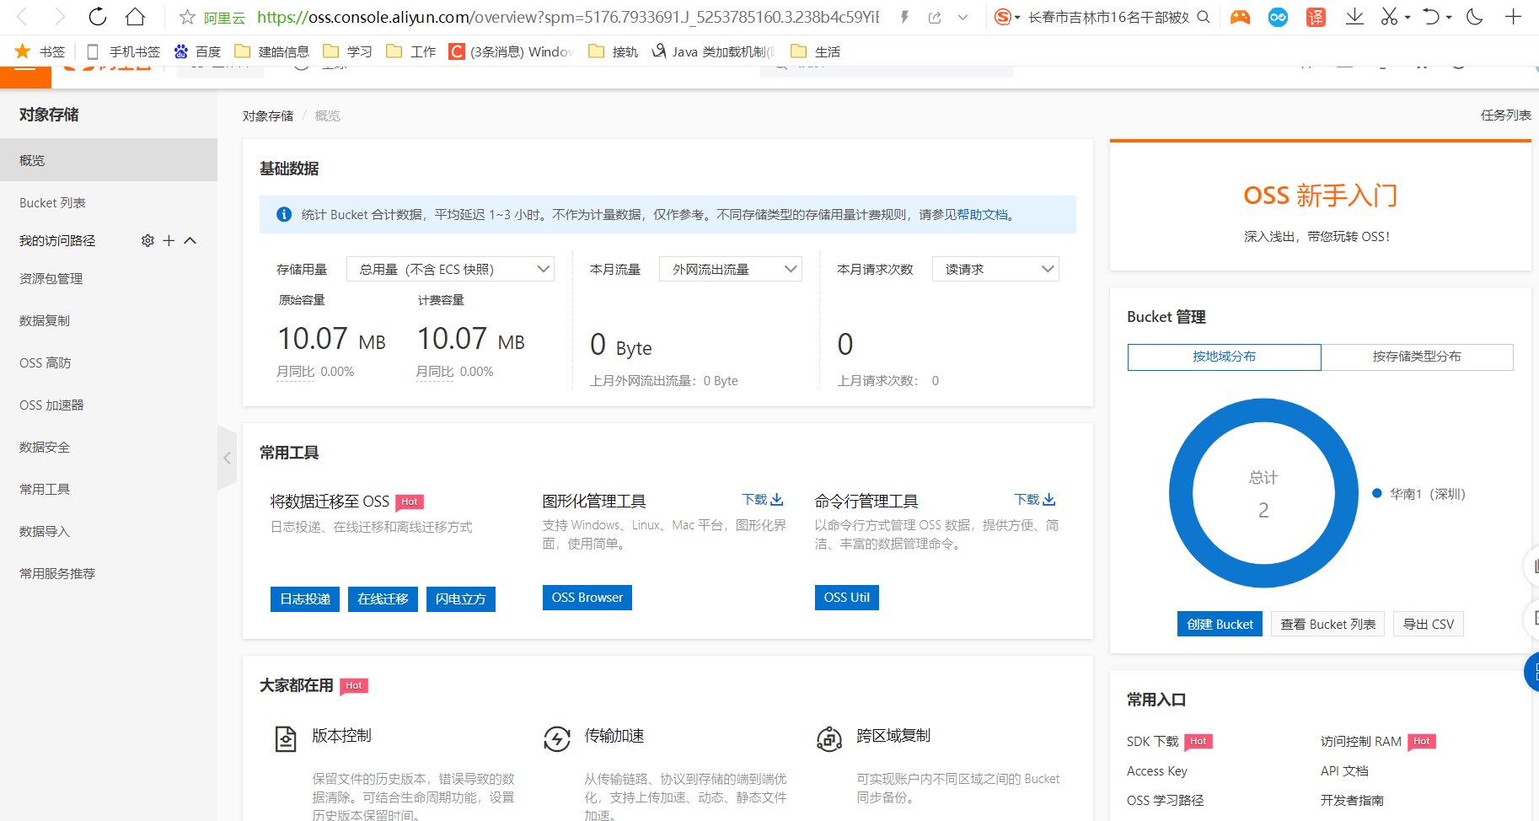Open the 学习 bookmark folder
The image size is (1539, 821).
[x=347, y=51]
